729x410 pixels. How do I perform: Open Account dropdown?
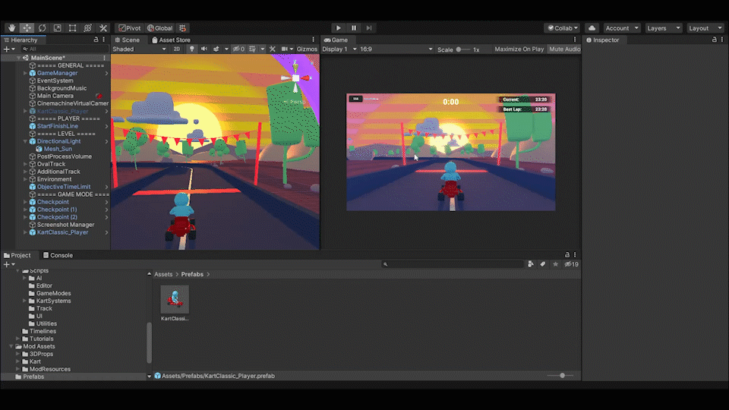click(x=622, y=28)
